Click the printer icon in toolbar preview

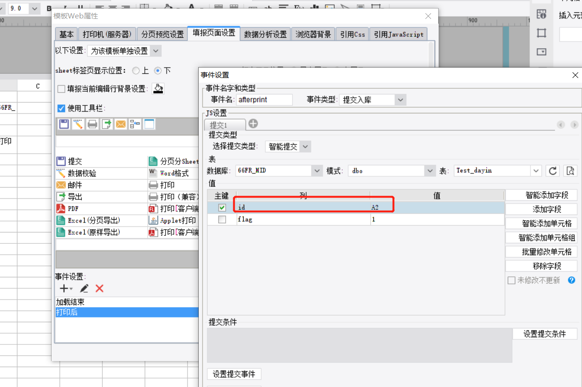(92, 124)
